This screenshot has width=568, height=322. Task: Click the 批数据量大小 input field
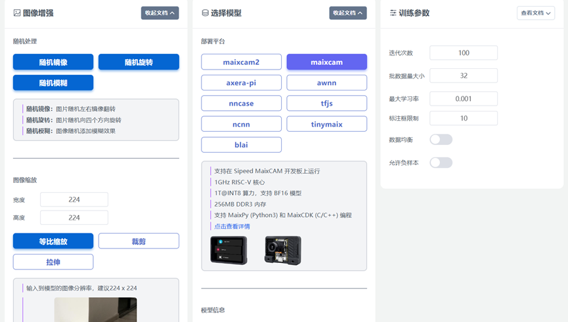464,75
